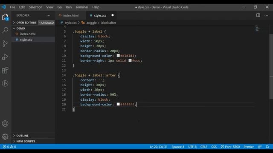Switch to the index.html tab
The image size is (273, 153).
tap(71, 15)
